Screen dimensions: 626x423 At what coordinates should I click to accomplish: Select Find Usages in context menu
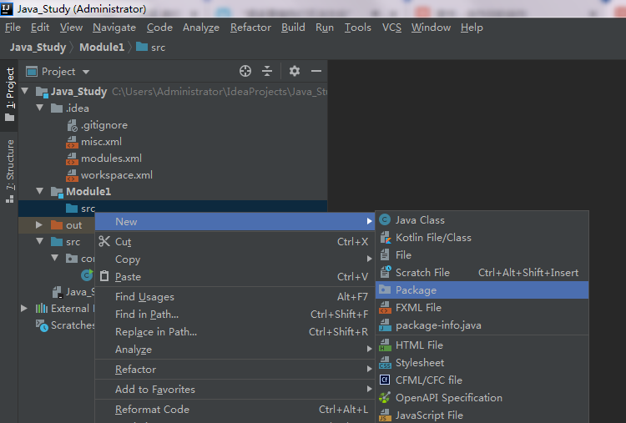(x=235, y=296)
